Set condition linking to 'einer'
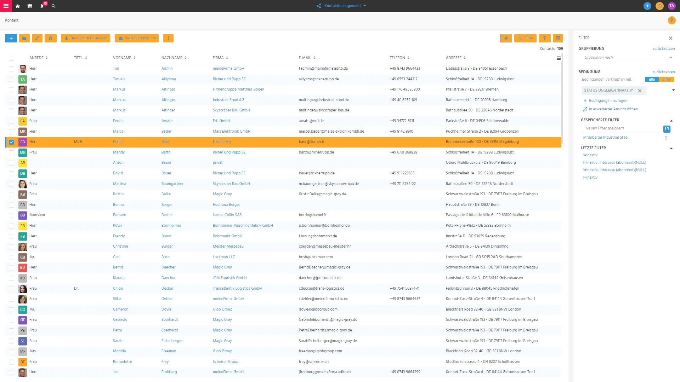 click(667, 80)
